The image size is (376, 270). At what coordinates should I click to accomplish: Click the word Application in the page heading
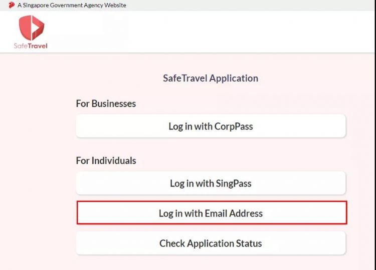(234, 78)
